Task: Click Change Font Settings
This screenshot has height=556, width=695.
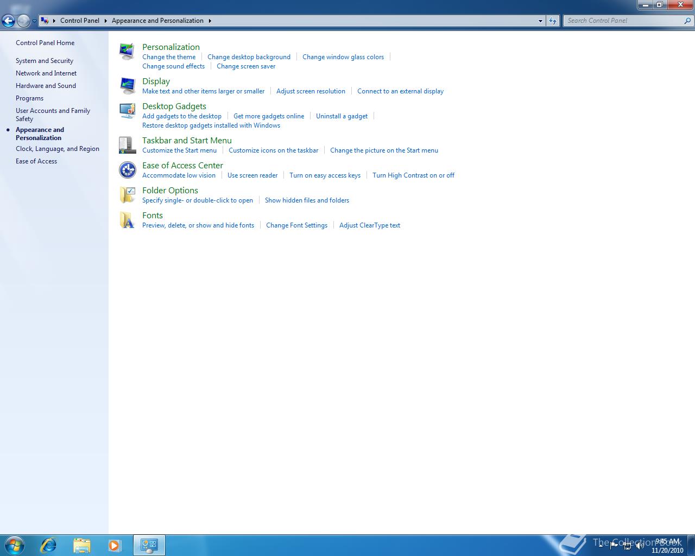Action: tap(296, 225)
